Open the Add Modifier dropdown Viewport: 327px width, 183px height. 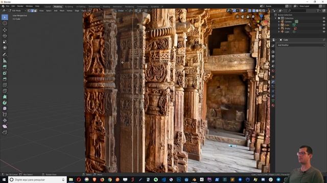[x=301, y=45]
